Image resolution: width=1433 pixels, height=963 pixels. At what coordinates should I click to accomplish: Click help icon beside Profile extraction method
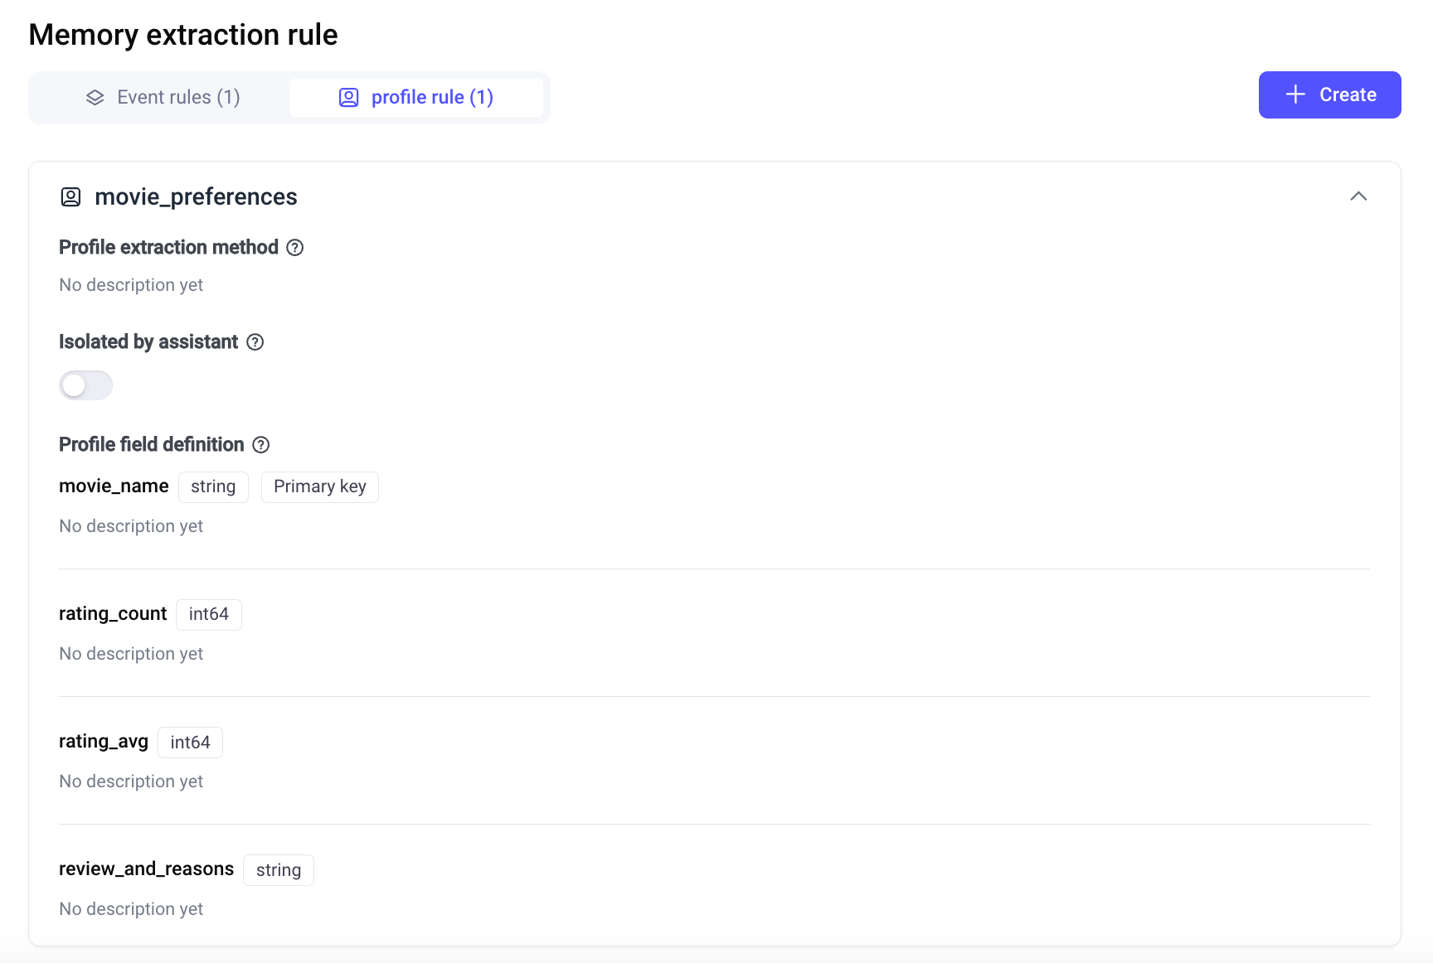(x=295, y=248)
